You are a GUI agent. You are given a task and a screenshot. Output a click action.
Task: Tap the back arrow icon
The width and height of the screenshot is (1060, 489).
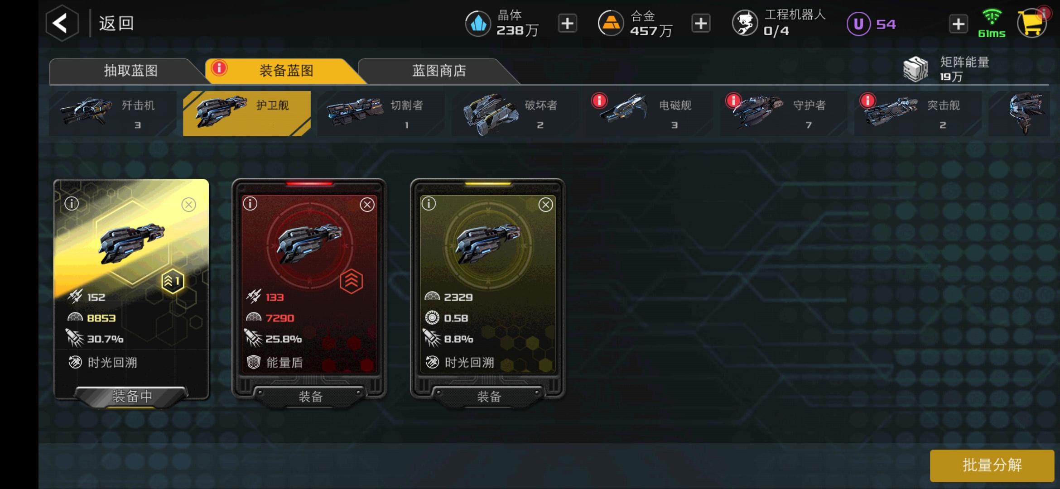tap(62, 23)
